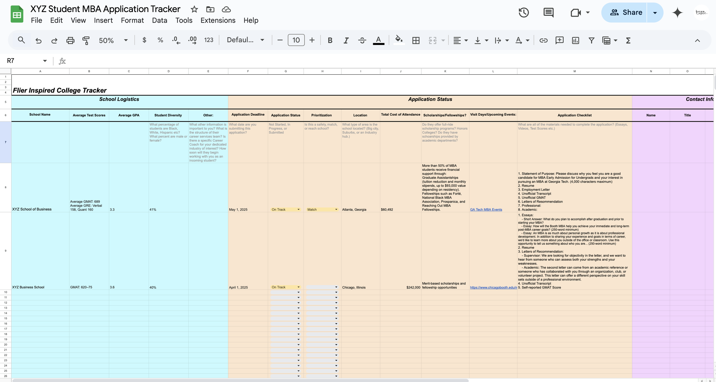This screenshot has width=716, height=382.
Task: Create a filter icon
Action: pos(591,40)
